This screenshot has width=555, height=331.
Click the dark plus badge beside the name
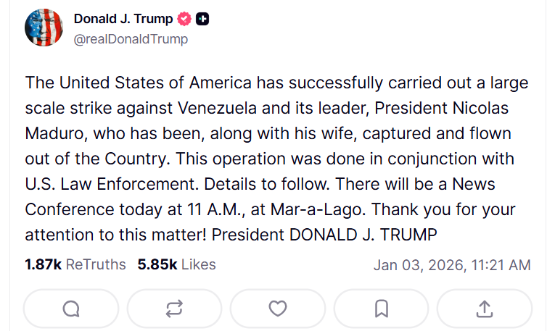point(203,20)
